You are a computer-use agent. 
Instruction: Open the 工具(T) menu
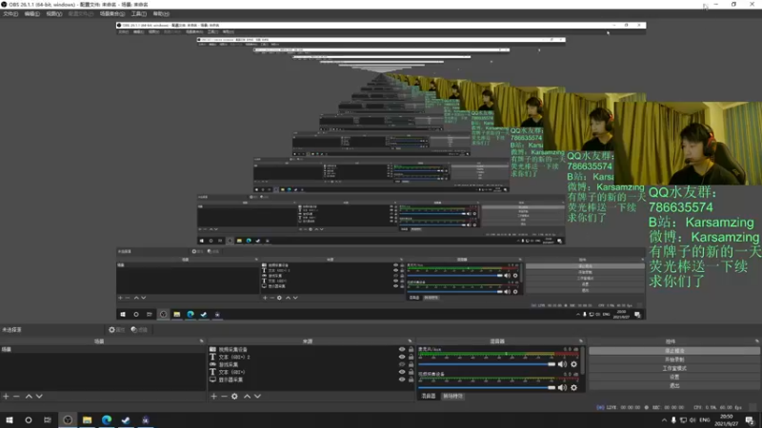[138, 14]
